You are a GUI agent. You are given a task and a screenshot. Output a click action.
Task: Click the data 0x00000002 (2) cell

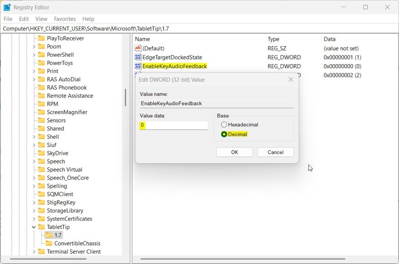[x=342, y=75]
